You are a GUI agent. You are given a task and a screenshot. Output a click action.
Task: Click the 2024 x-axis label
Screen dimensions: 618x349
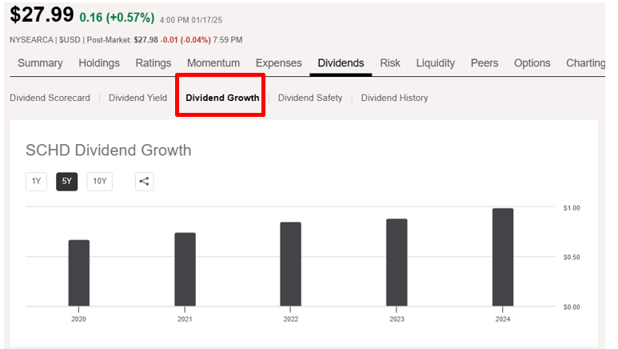(503, 319)
